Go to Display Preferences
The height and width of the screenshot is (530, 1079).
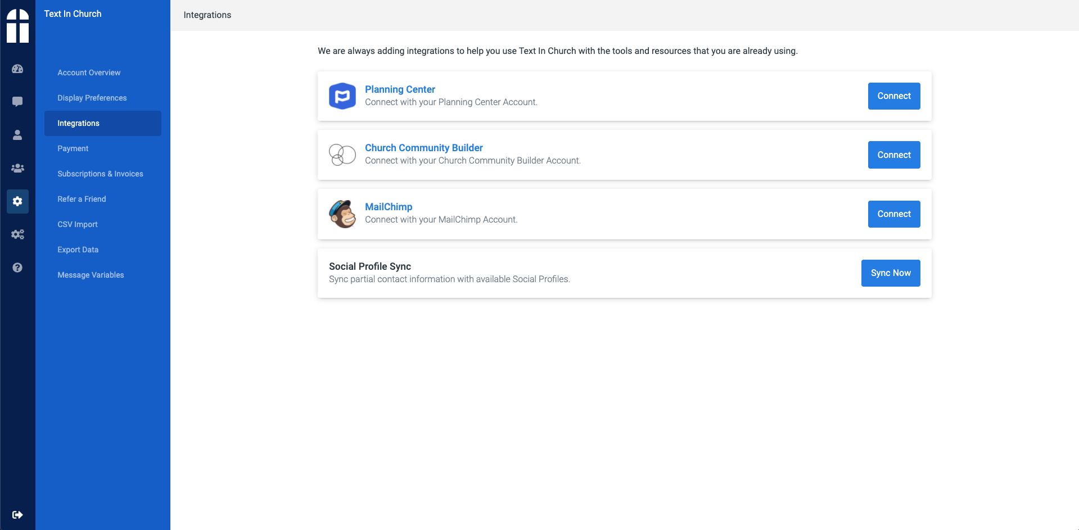(x=92, y=98)
